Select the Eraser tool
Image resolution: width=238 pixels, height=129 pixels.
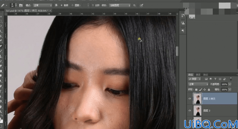(1, 66)
